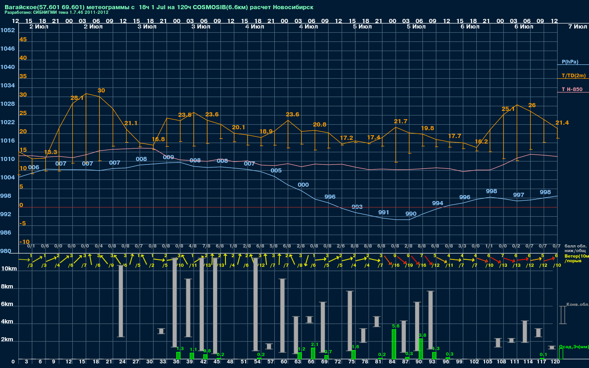
Task: Click the -10 temperature axis tick
Action: tap(24, 241)
